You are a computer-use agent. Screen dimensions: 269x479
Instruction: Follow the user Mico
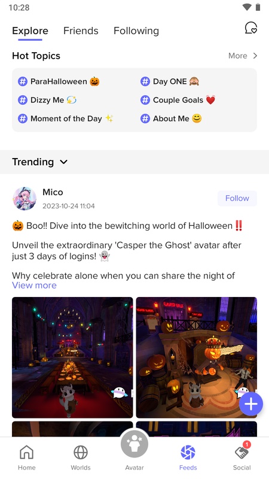coord(237,198)
